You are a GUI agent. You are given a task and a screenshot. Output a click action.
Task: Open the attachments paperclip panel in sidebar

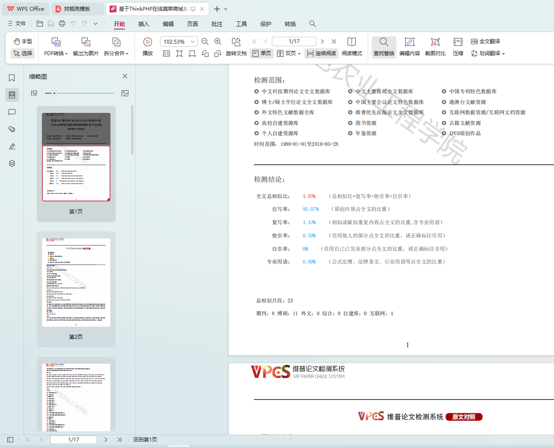point(12,129)
